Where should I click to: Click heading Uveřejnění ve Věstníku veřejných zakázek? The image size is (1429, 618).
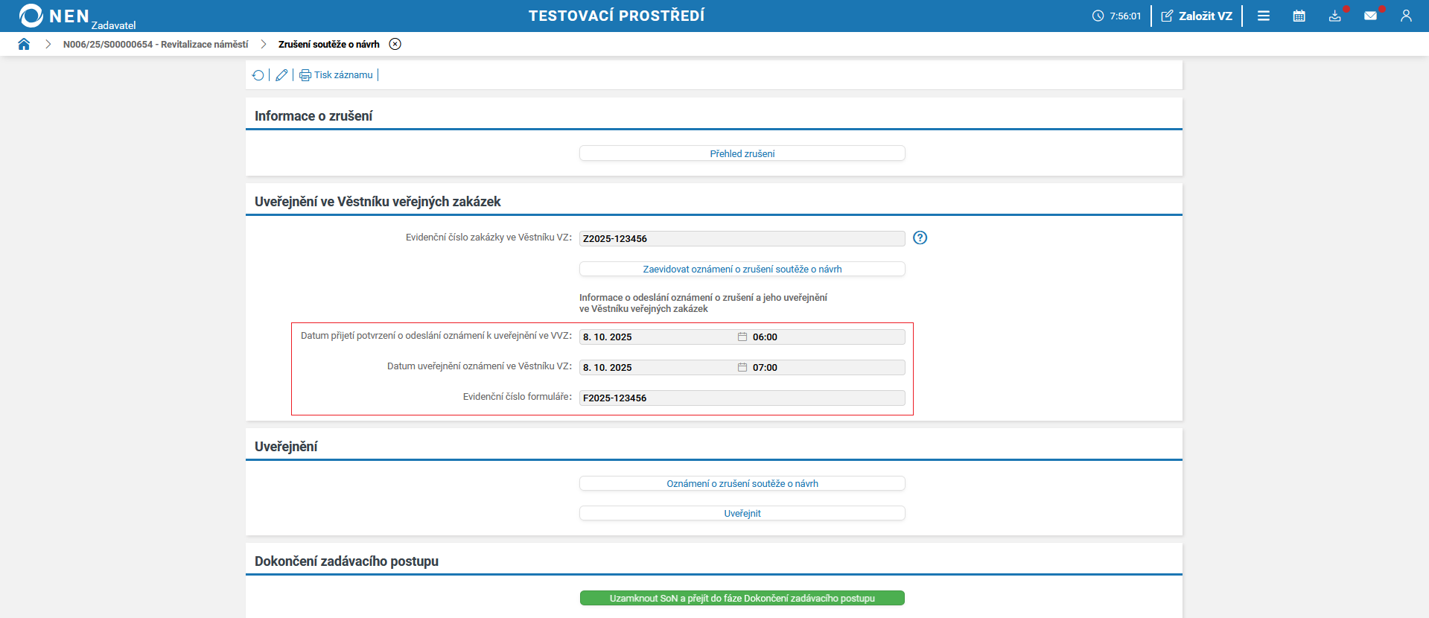point(378,202)
